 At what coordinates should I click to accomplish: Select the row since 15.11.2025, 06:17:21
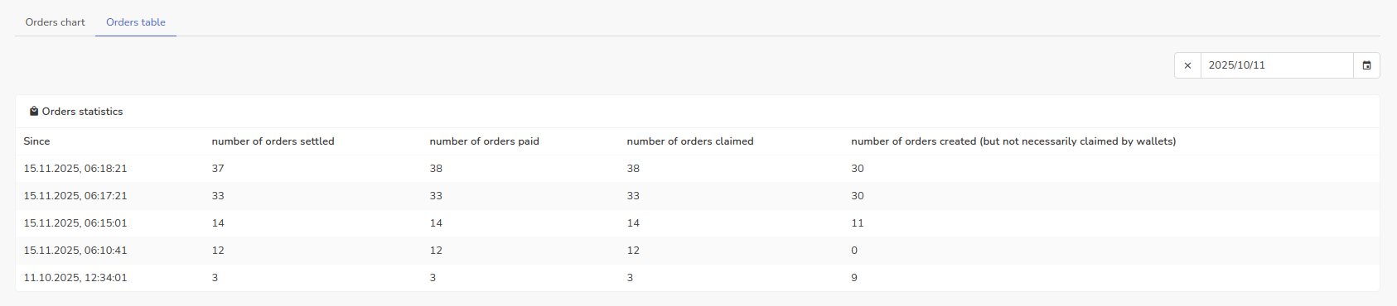tap(698, 195)
